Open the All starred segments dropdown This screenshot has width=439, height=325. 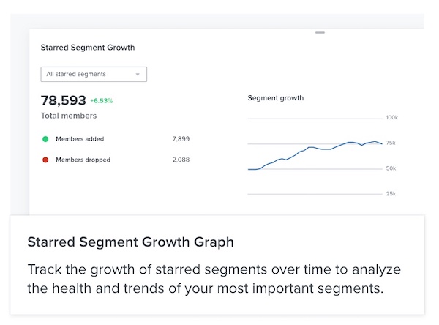(x=94, y=74)
